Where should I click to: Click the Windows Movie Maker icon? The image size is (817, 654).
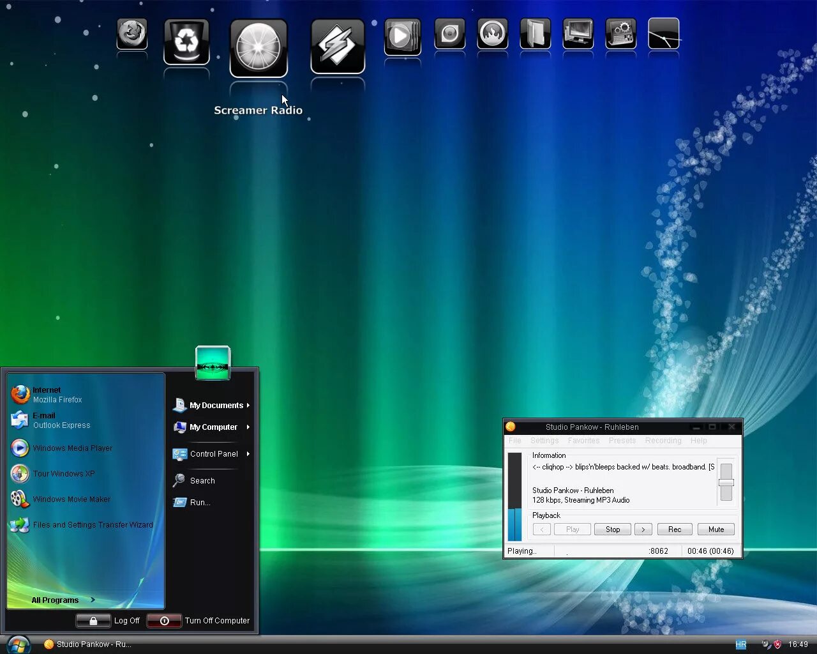click(20, 499)
